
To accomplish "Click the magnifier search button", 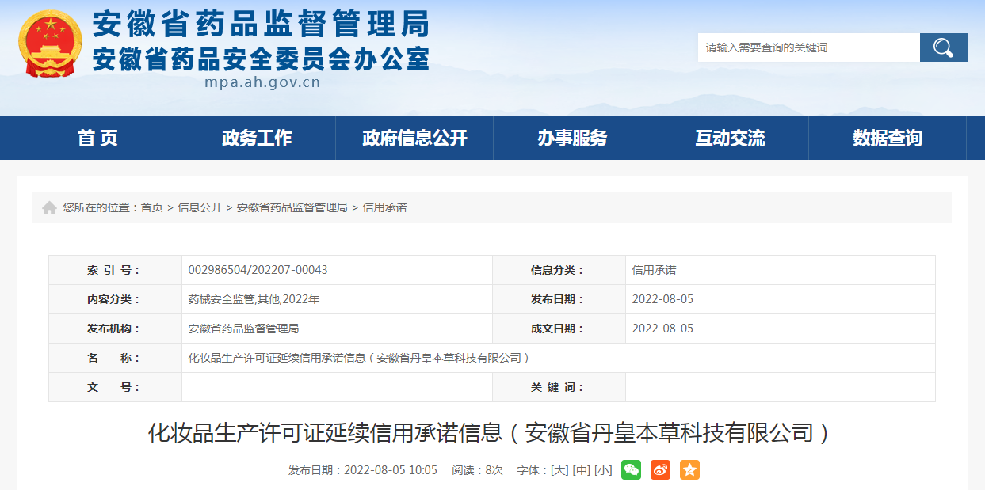I will 943,47.
